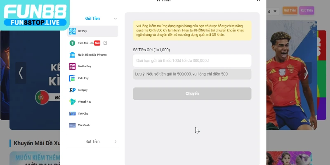This screenshot has width=330, height=165.
Task: Select Tiền Mã Hoá payment option
Action: click(x=92, y=43)
